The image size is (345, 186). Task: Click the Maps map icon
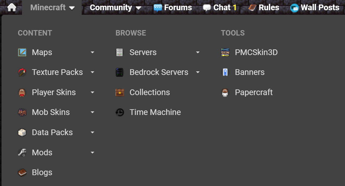coord(22,52)
